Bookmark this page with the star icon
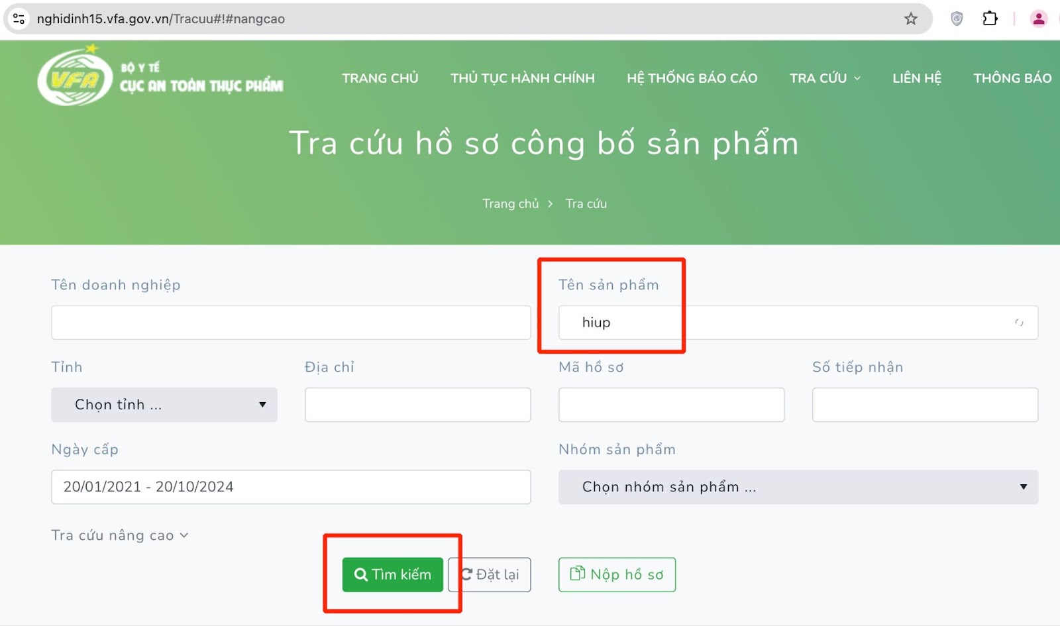 (x=911, y=19)
